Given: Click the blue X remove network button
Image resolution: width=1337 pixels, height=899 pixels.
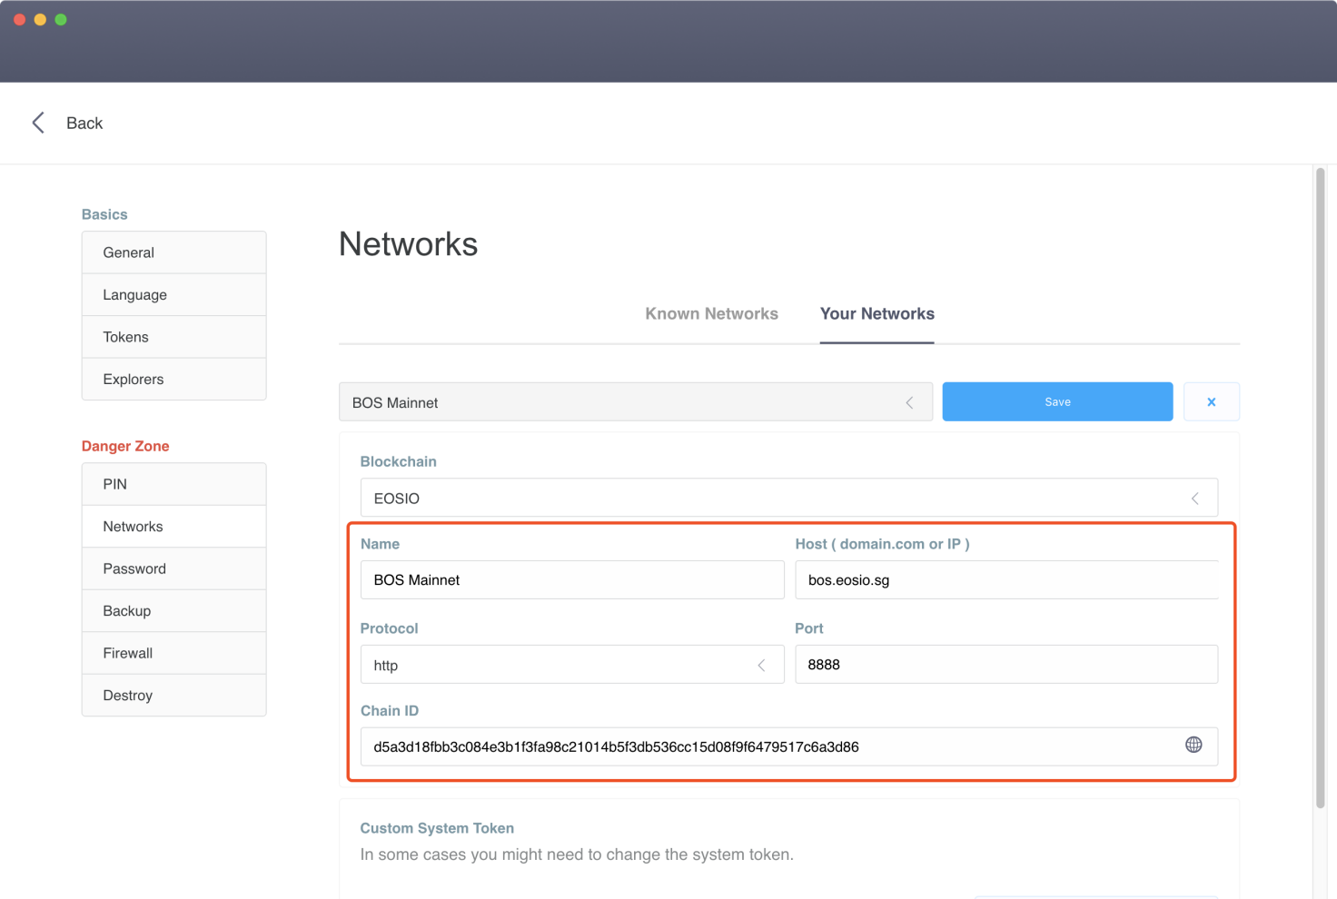Looking at the screenshot, I should point(1211,401).
